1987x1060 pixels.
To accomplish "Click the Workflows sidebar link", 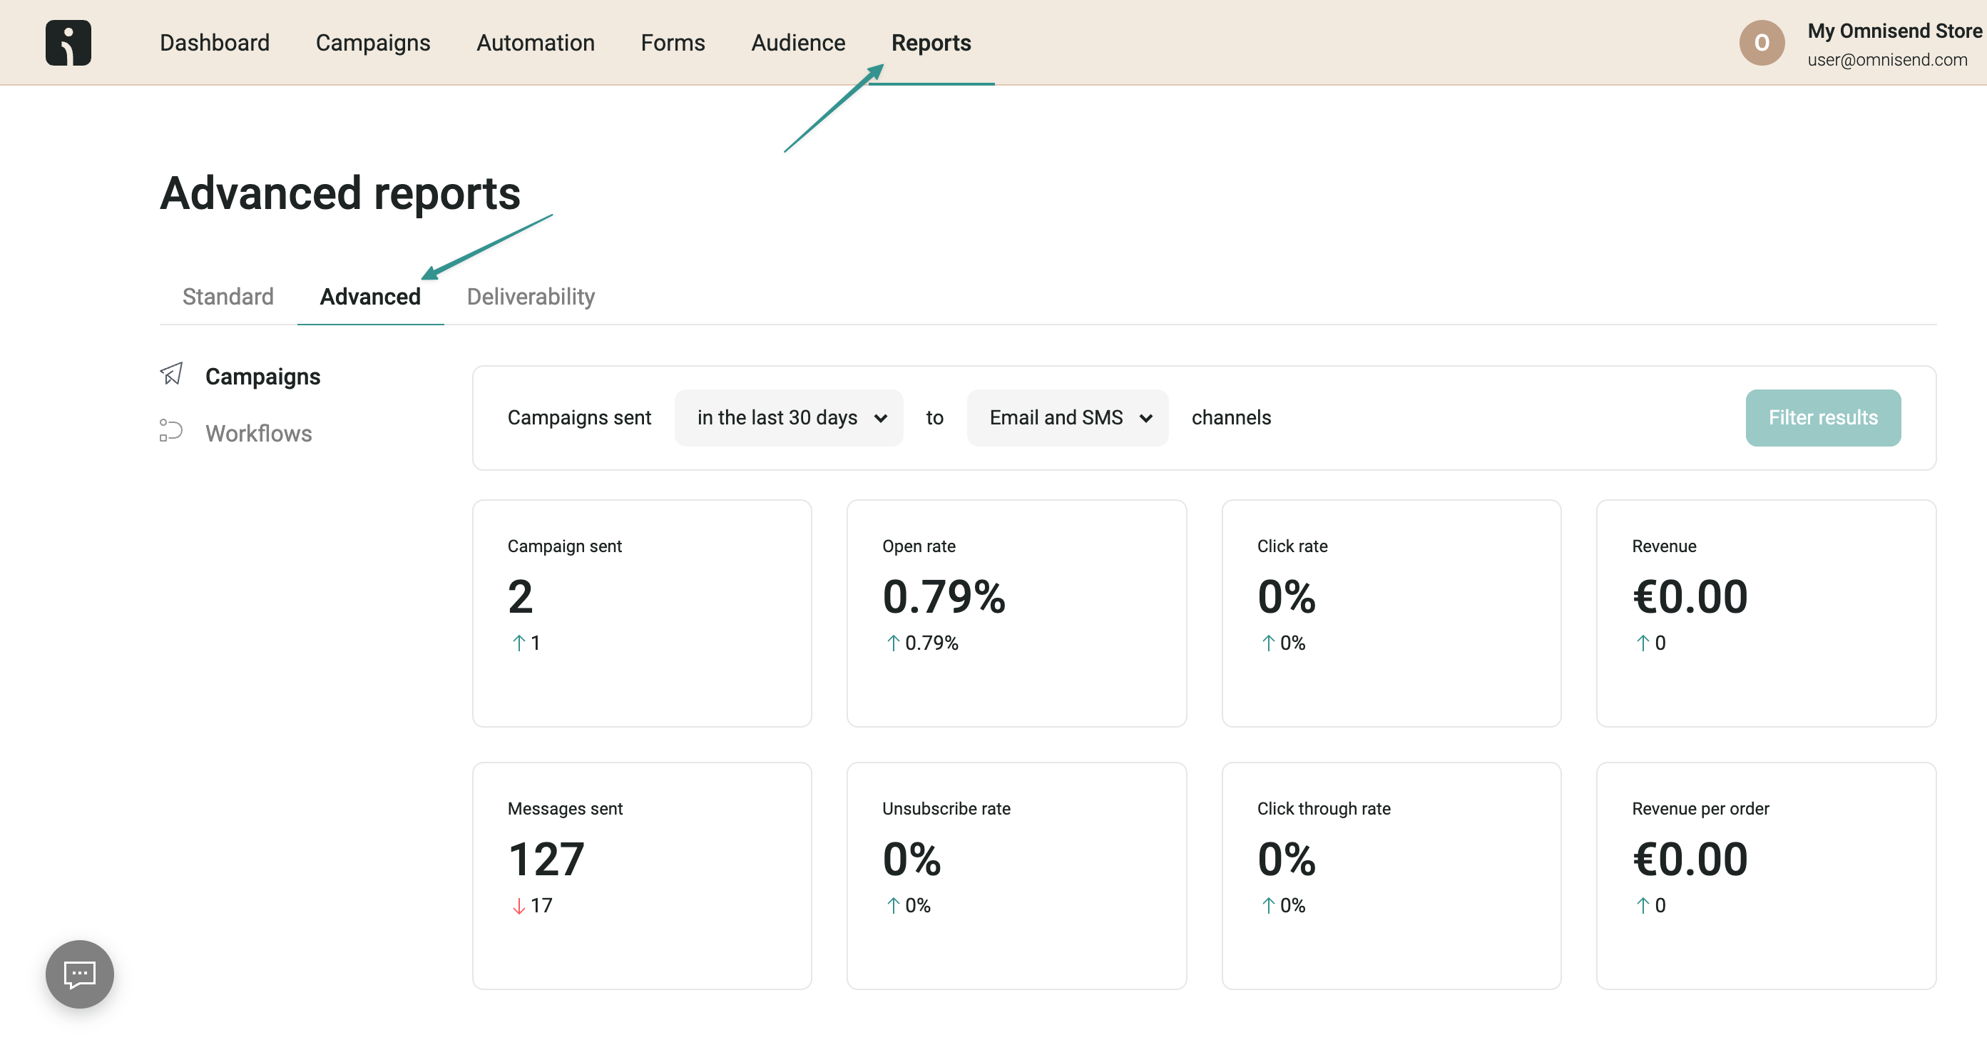I will coord(257,432).
